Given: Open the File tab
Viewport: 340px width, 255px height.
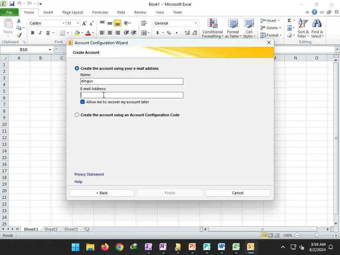Looking at the screenshot, I should coord(9,12).
